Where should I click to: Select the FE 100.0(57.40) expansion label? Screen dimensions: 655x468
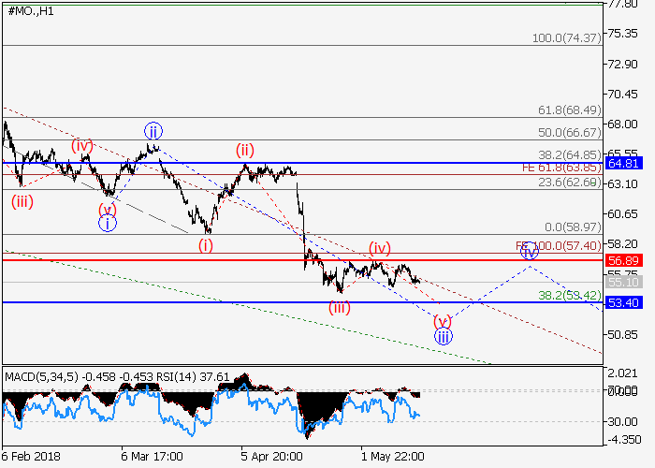coord(558,246)
